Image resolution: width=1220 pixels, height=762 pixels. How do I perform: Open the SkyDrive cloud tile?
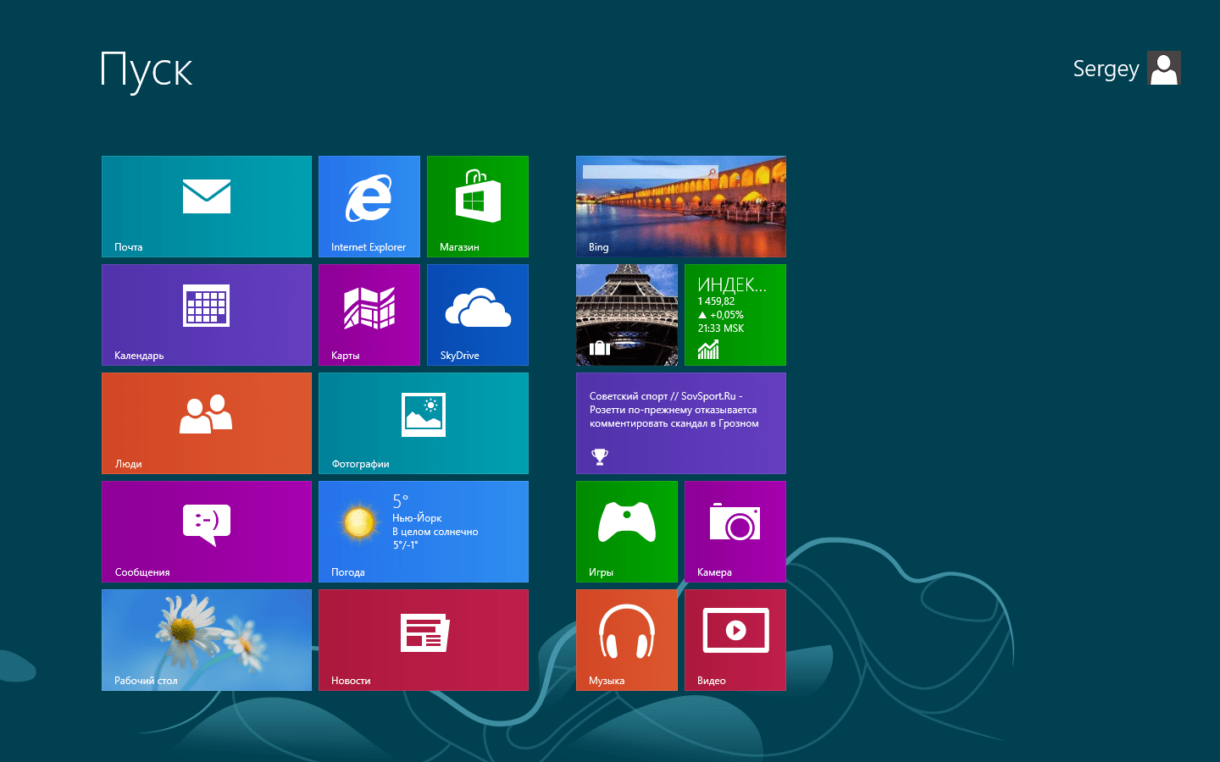pyautogui.click(x=478, y=315)
